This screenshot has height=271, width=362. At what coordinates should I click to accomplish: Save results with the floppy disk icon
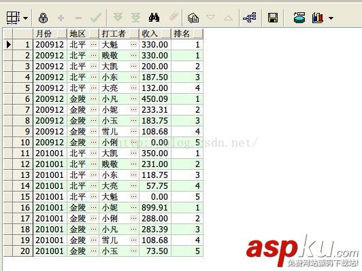[273, 18]
